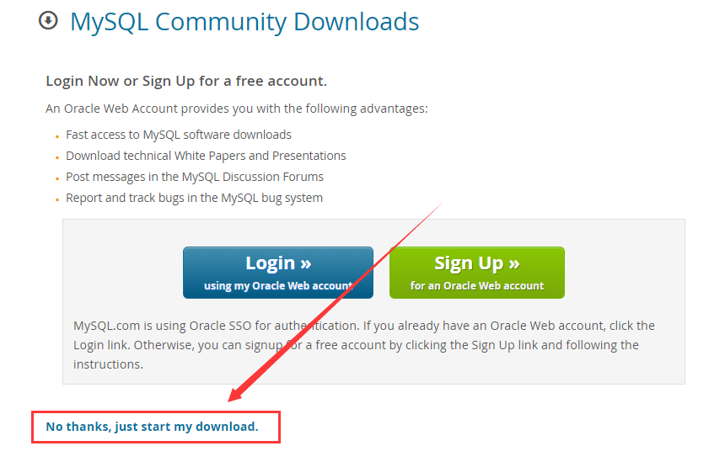Click the "Download technical White Papers" list item
The height and width of the screenshot is (462, 709).
206,156
